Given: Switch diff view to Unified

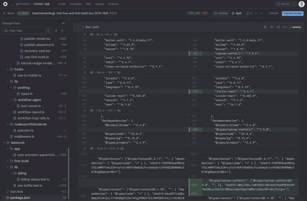Looking at the screenshot, I should pyautogui.click(x=221, y=13).
